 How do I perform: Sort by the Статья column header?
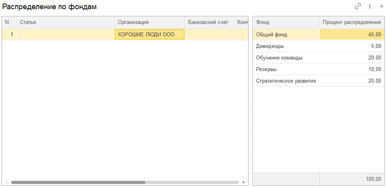pos(66,22)
